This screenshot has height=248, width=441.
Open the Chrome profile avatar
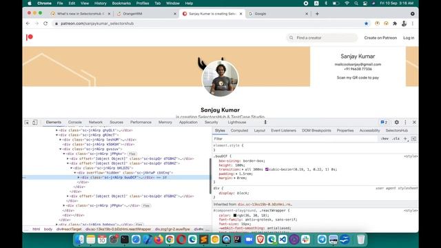click(404, 23)
